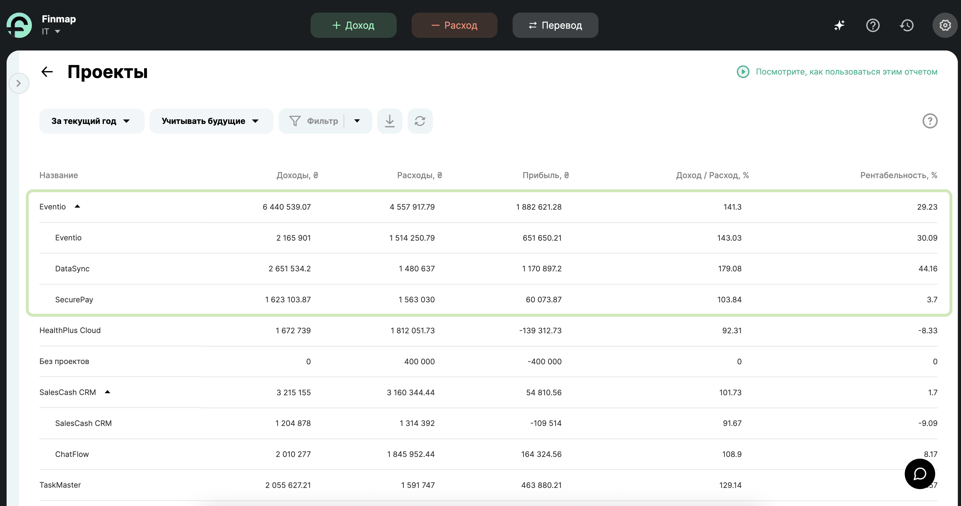Viewport: 961px width, 506px height.
Task: Click ChatFlow income value 2 010 277
Action: [293, 454]
